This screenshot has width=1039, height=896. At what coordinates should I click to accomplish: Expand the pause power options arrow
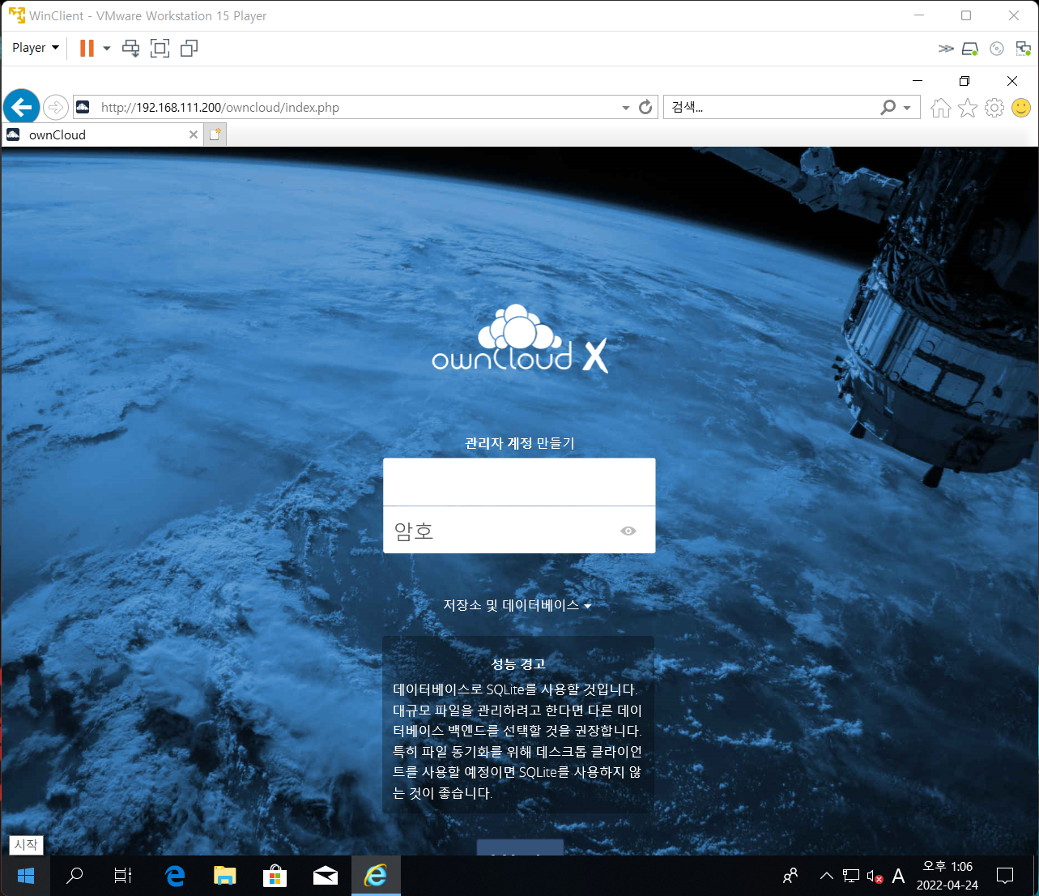tap(106, 49)
